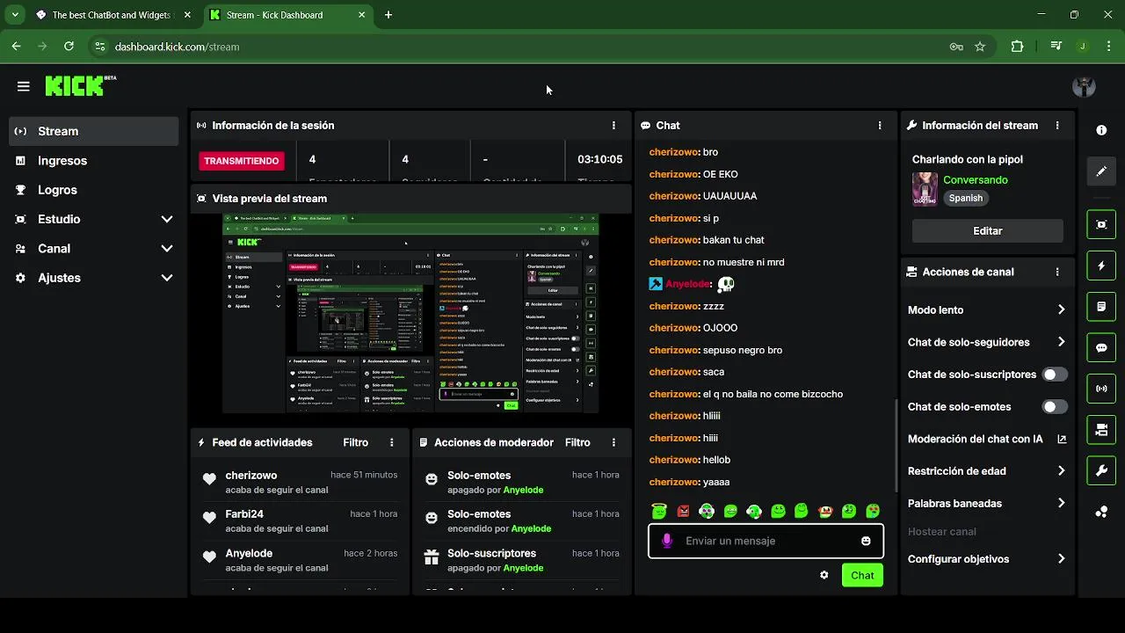Click the Conversando category link
Screen dimensions: 1125x633
pyautogui.click(x=976, y=180)
